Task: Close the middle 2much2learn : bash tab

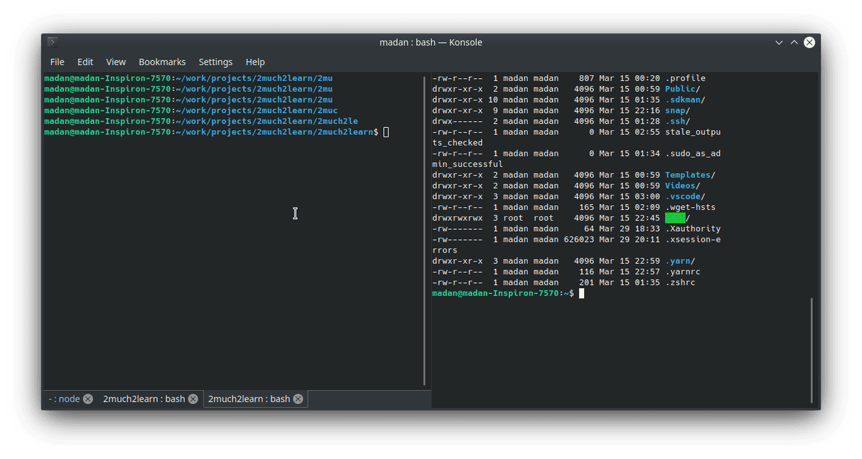Action: point(193,399)
